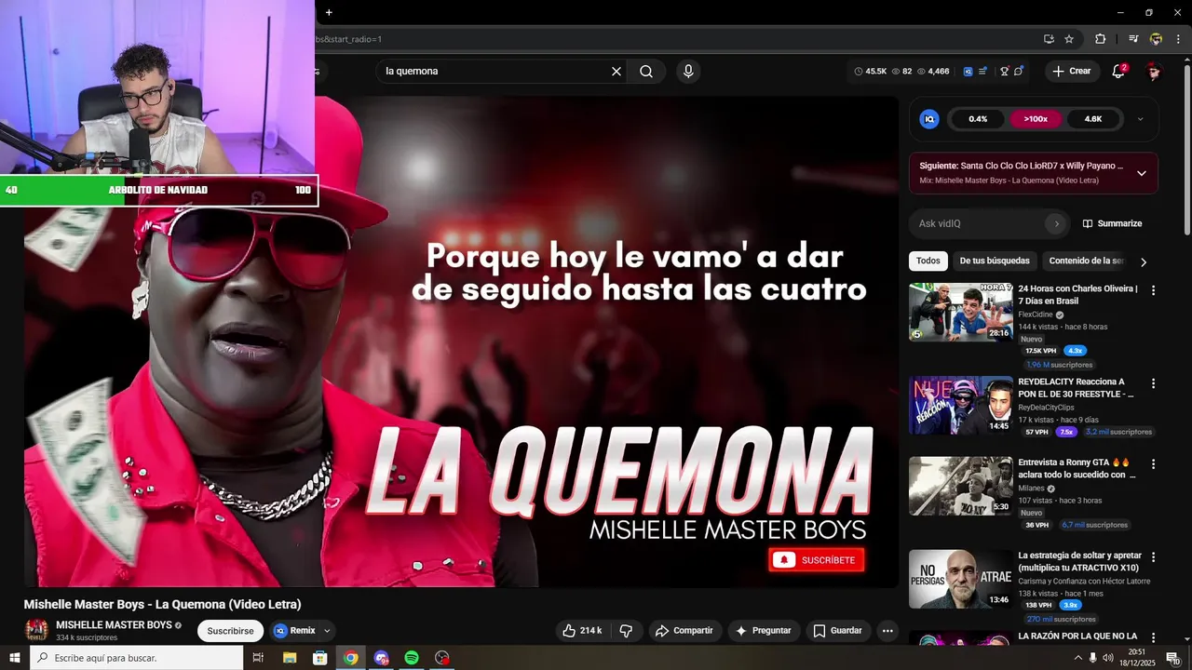
Task: Submit the Ask vidIQ arrow button
Action: (x=1055, y=223)
